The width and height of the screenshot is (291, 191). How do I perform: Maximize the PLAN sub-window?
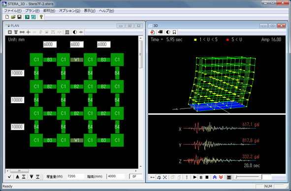tap(129, 26)
